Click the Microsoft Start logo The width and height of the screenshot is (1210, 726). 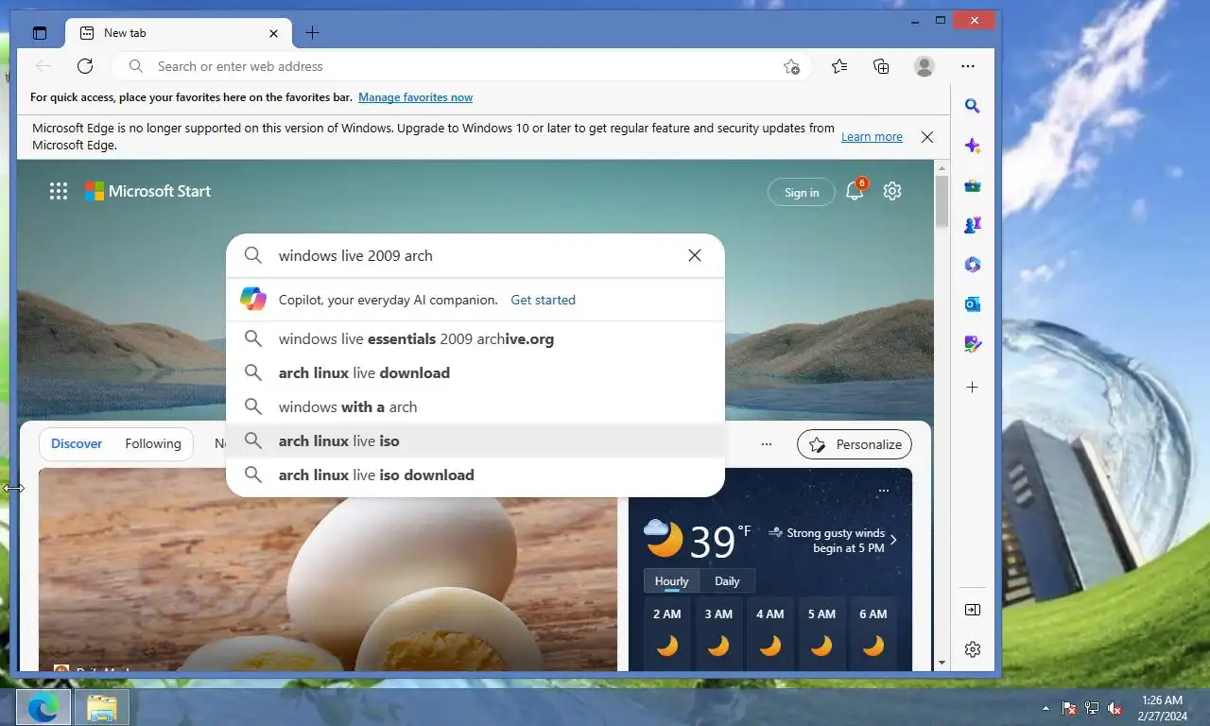(x=147, y=191)
